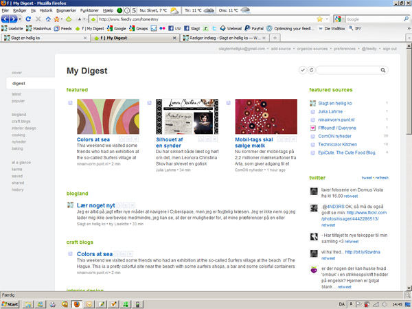
Task: Switch to the Rediger indlæg tab
Action: [225, 38]
